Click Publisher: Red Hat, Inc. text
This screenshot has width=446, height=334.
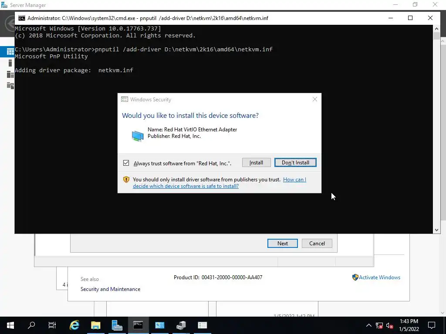[174, 136]
